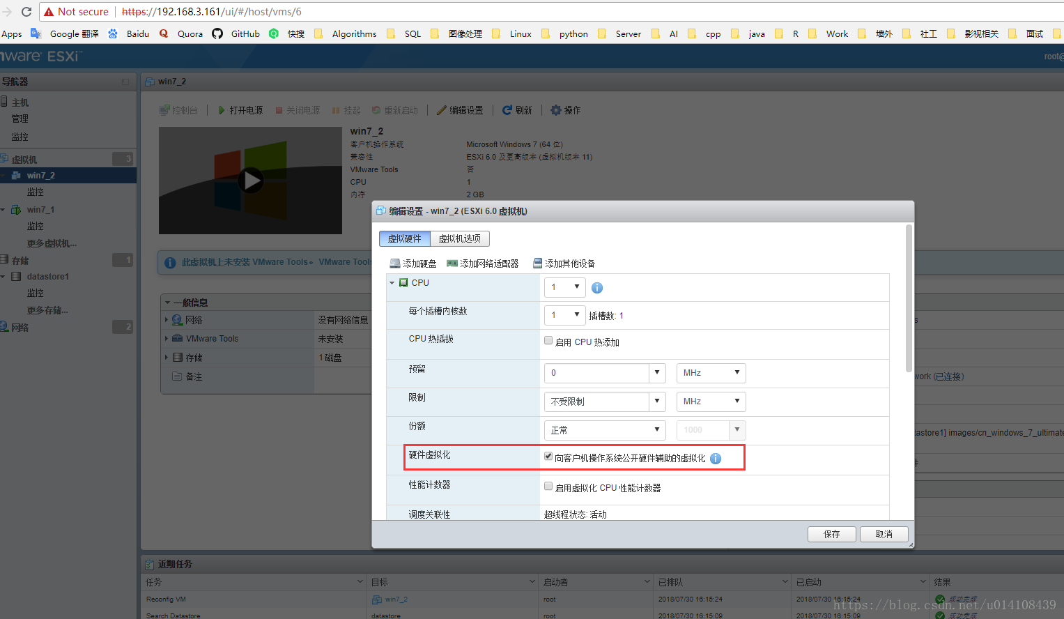Click 管理 under host in navigator
The width and height of the screenshot is (1064, 619).
(20, 119)
